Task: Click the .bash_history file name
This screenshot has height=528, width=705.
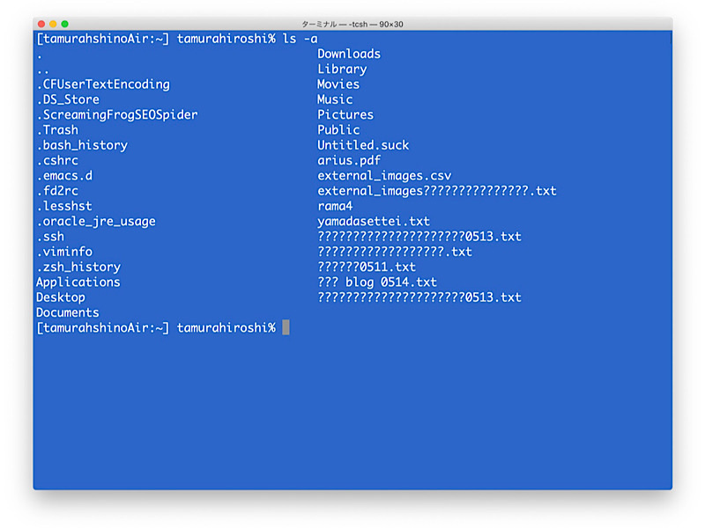Action: pos(82,145)
